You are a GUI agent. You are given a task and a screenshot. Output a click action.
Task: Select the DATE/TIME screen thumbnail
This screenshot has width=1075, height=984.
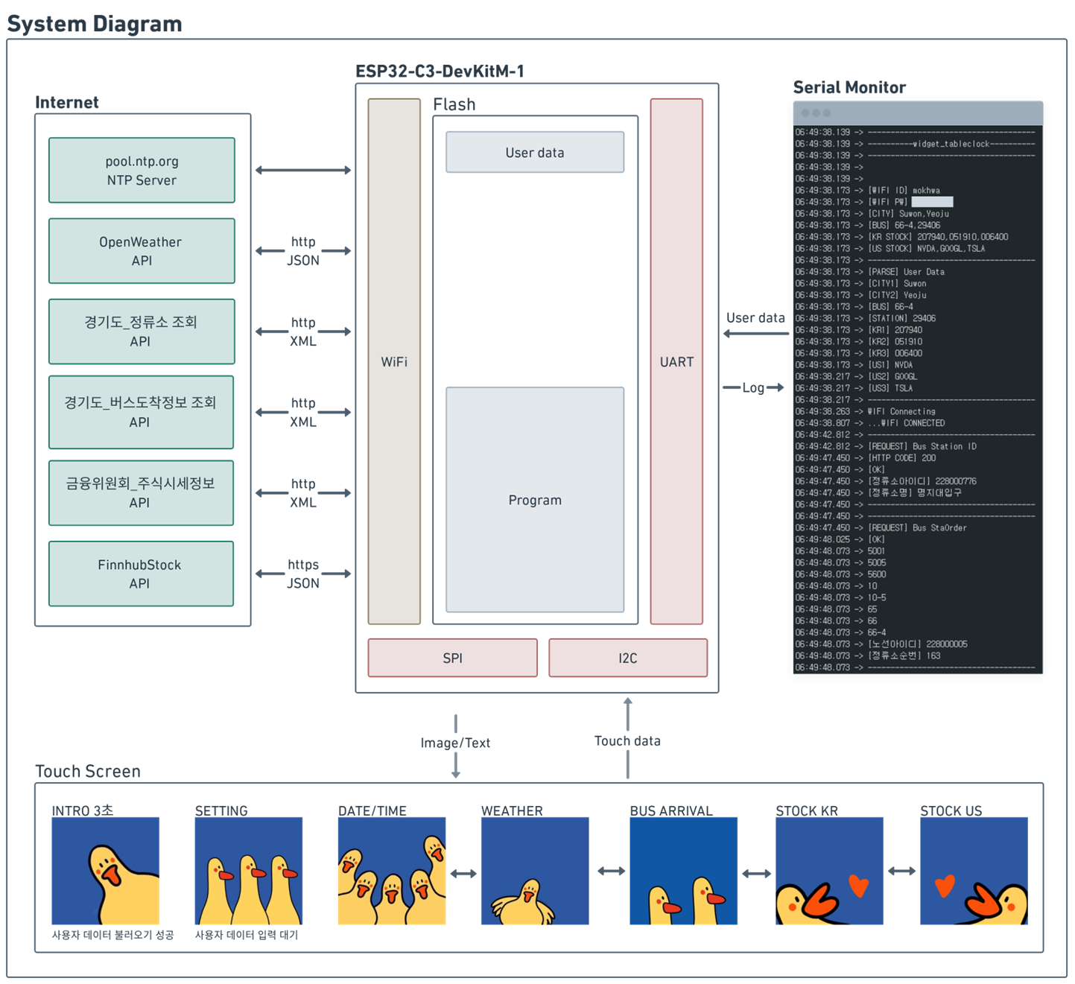(x=392, y=871)
